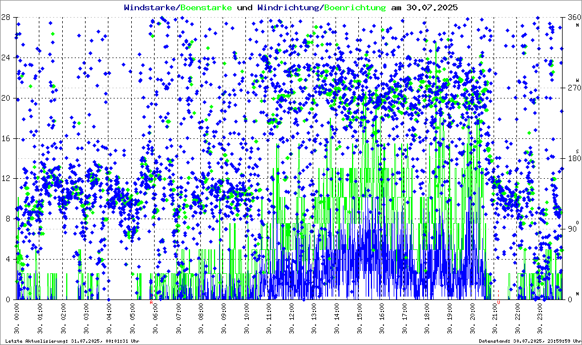The height and width of the screenshot is (345, 582).
Task: Pick the time label '30. 16:00'
Action: click(x=382, y=318)
